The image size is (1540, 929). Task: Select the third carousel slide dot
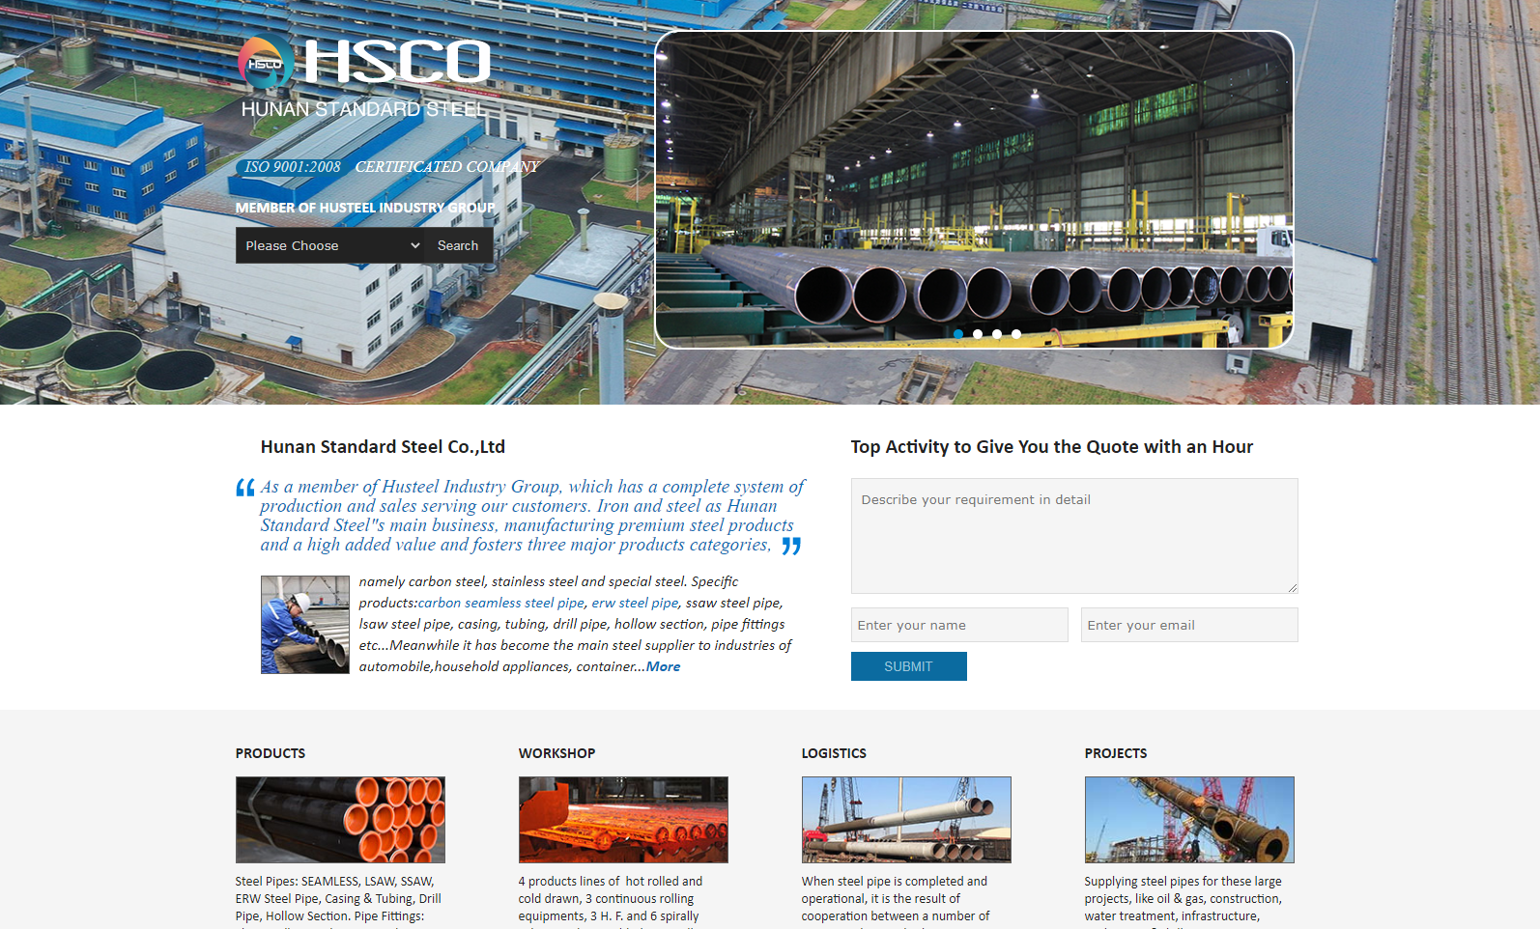coord(997,334)
